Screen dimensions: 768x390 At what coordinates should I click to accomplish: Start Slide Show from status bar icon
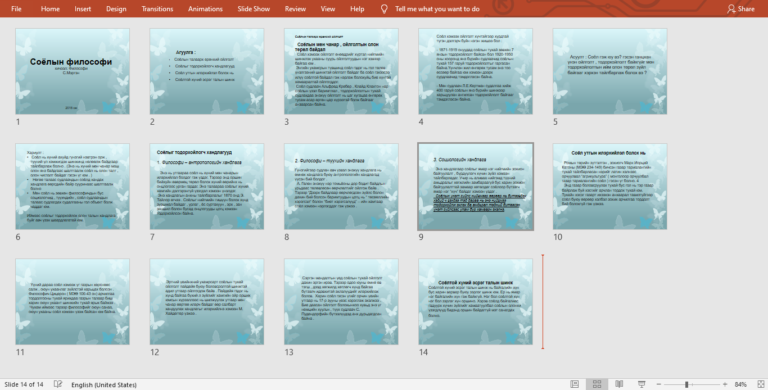[641, 384]
